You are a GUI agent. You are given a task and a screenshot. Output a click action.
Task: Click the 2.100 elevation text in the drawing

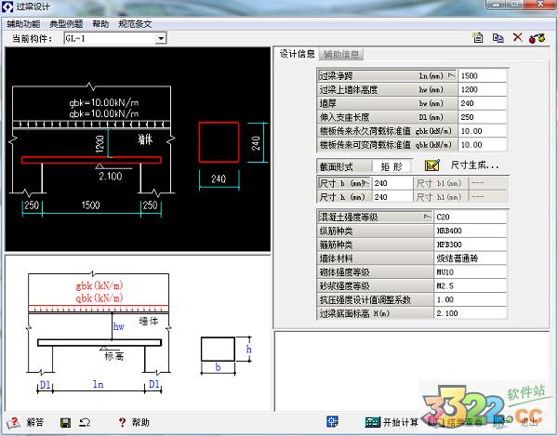coord(111,176)
